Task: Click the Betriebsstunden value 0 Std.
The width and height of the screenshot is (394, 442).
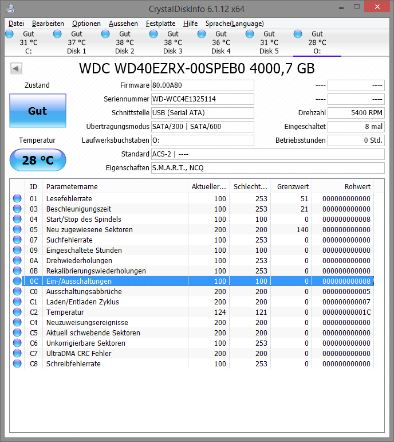Action: pos(356,140)
